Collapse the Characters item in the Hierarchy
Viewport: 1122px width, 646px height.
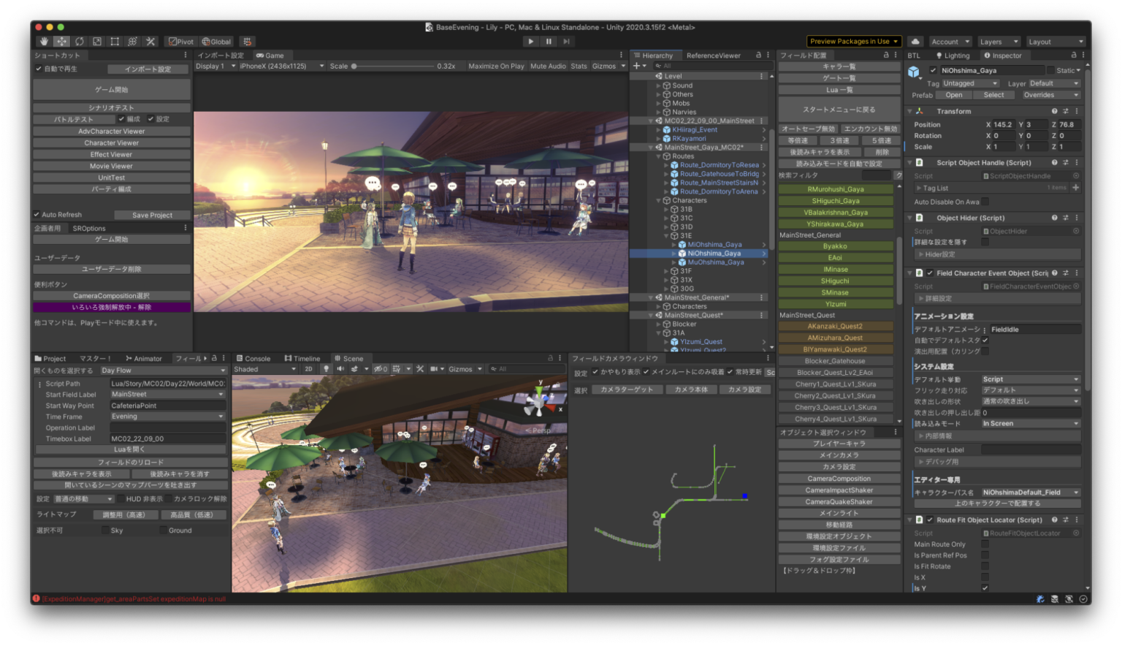click(x=660, y=200)
